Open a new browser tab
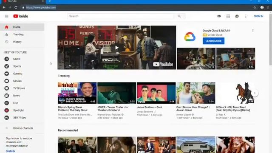Image resolution: width=272 pixels, height=153 pixels. click(x=50, y=1)
